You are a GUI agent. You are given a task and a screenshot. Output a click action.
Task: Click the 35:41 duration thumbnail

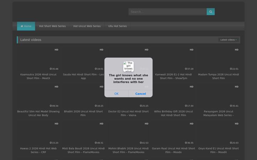point(218,96)
